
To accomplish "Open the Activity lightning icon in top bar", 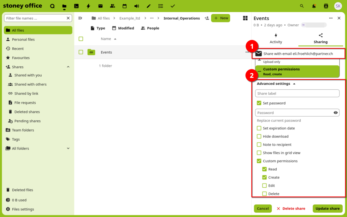I will coord(88,6).
